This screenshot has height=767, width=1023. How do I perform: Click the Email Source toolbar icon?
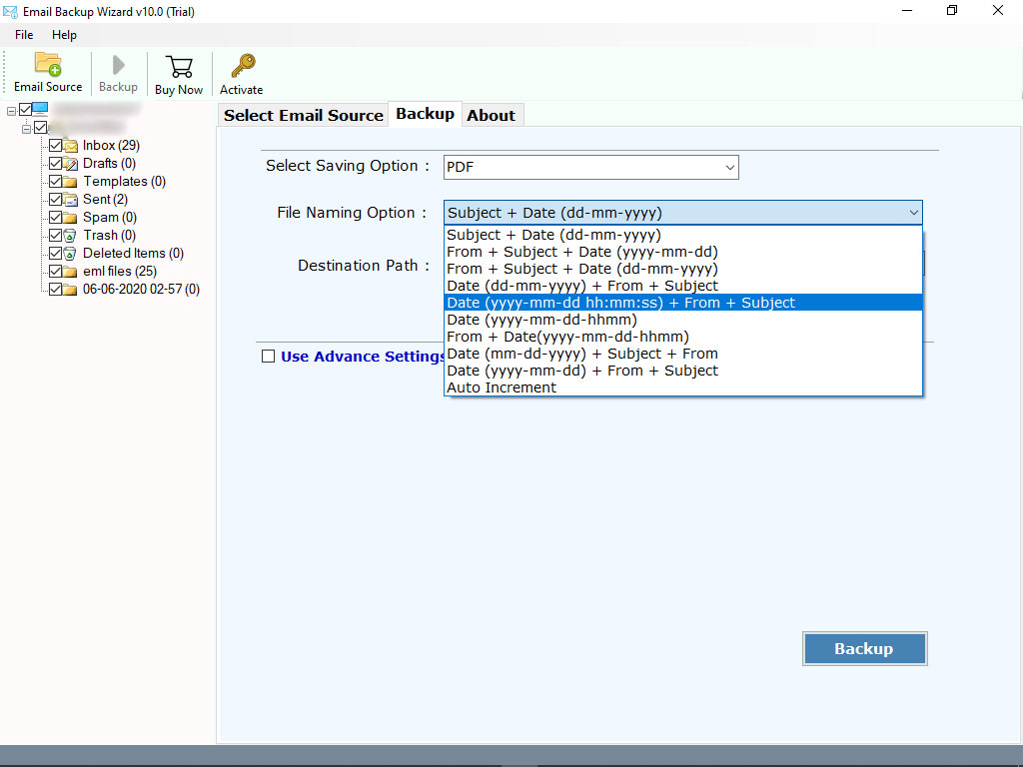[x=48, y=65]
